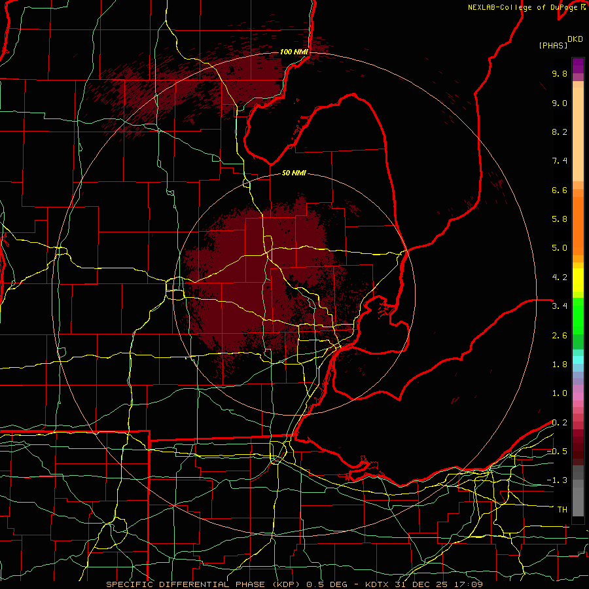Select the 5.0 legend value

[x=560, y=248]
